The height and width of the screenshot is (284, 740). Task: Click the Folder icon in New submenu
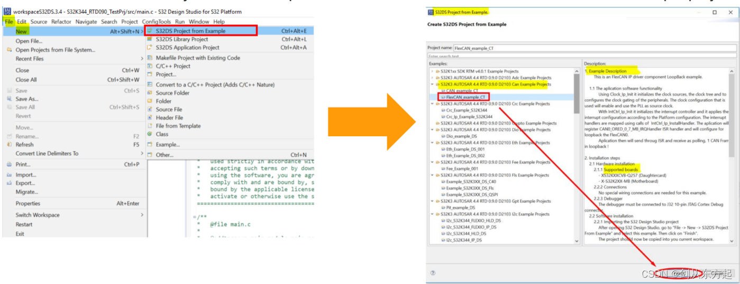click(x=150, y=101)
